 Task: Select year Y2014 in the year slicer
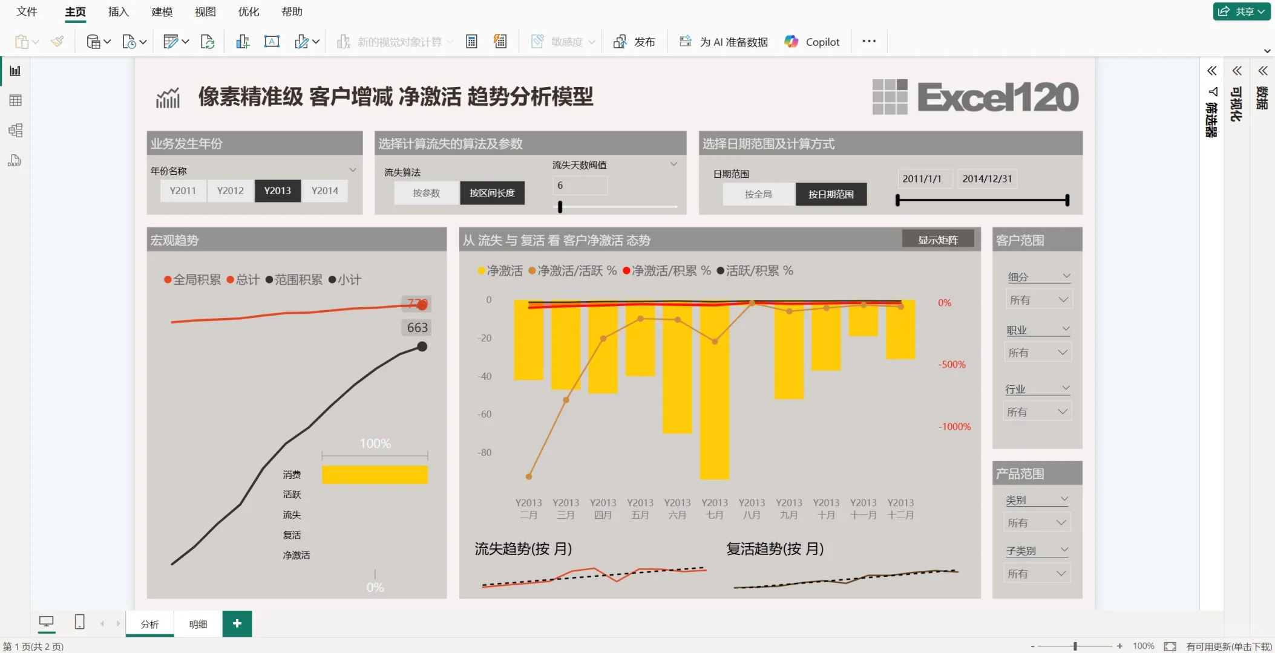click(x=324, y=190)
